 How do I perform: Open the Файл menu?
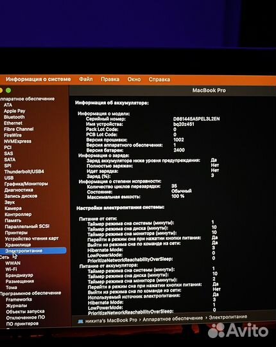click(x=86, y=79)
